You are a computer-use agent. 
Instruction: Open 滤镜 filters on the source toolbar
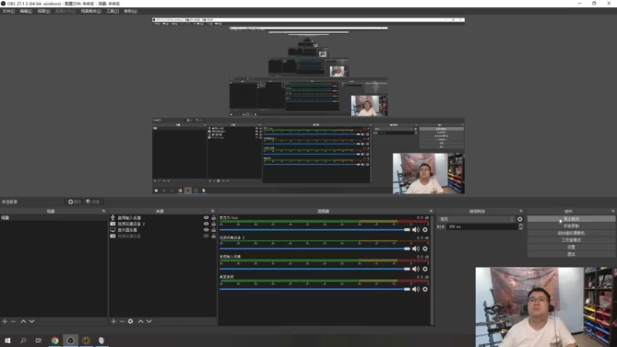point(93,202)
